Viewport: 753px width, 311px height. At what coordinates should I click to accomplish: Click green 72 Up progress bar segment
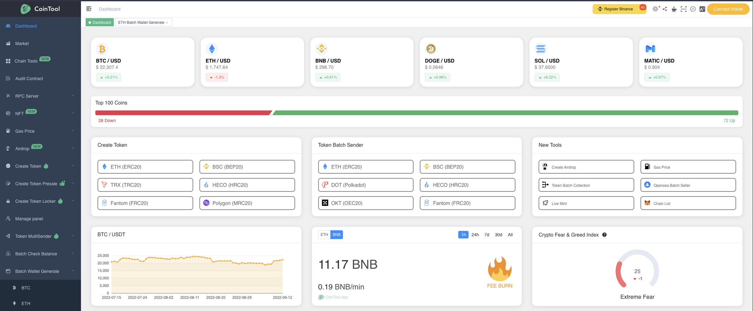[505, 113]
